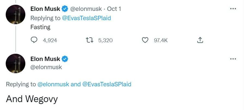Screen dimensions: 244x110
Task: Click the And Wegovy tweet text
Action: coord(32,99)
